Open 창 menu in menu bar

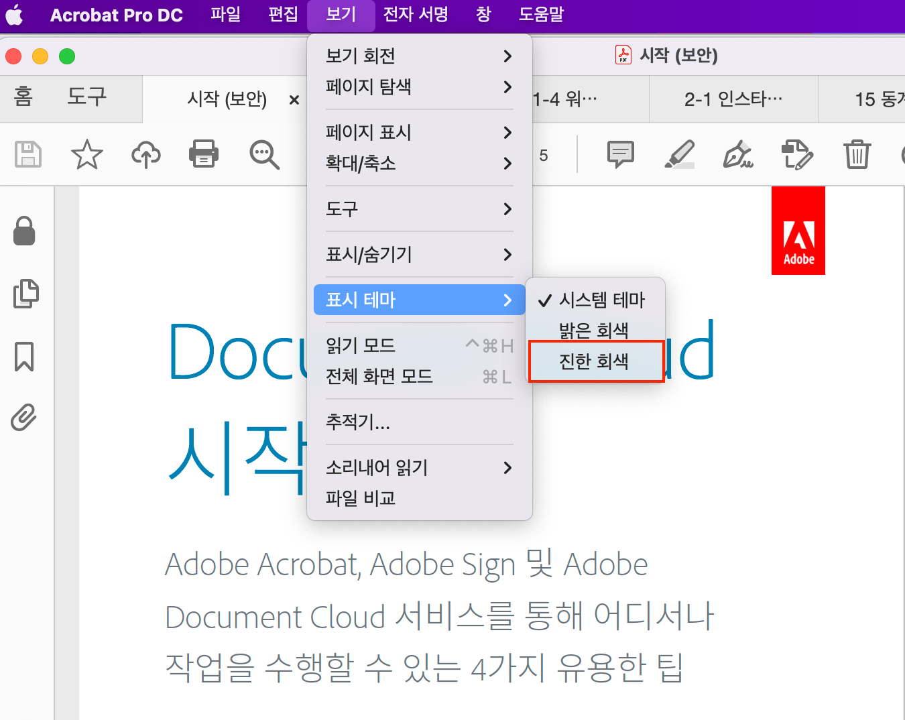[x=483, y=15]
